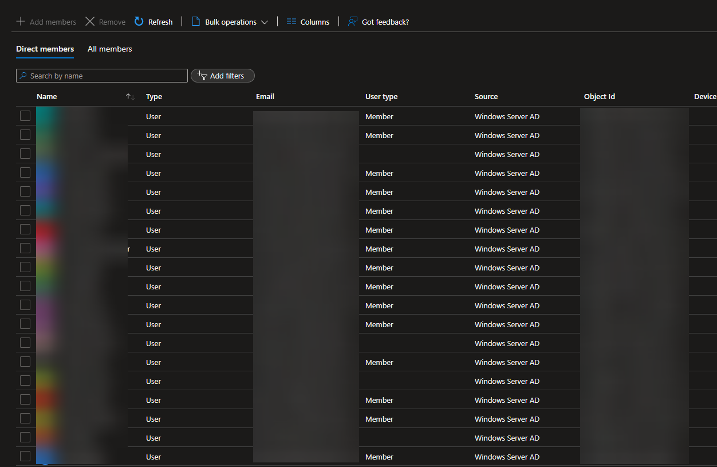
Task: Switch to the All members tab
Action: [x=109, y=49]
